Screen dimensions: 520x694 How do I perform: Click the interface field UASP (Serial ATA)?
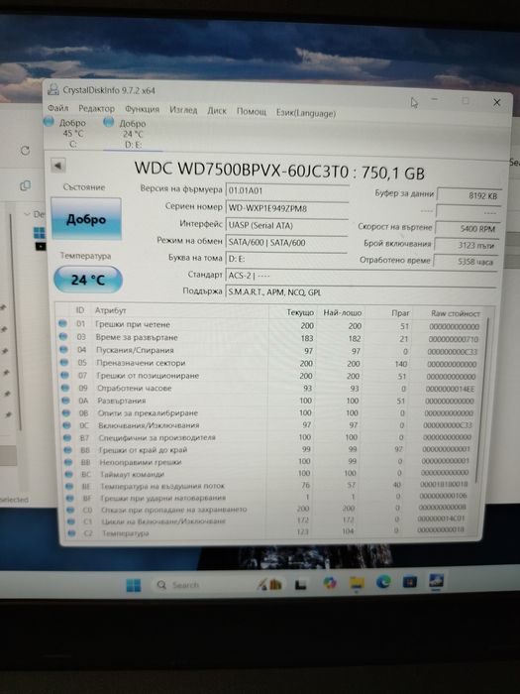pos(287,225)
